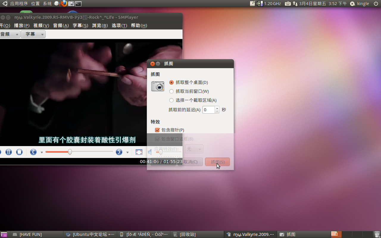The height and width of the screenshot is (238, 381).
Task: Launch the terminal from top panel
Action: (78, 4)
